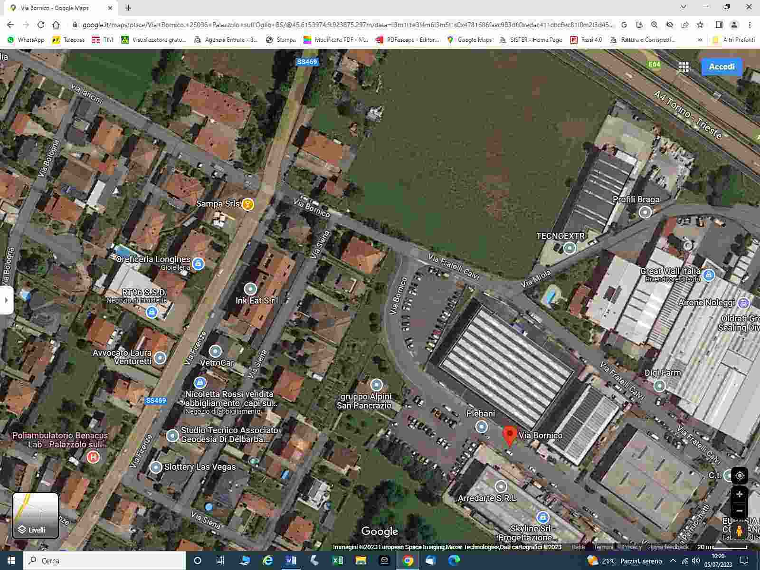Bookmark this page with star icon
This screenshot has width=760, height=570.
[x=700, y=25]
